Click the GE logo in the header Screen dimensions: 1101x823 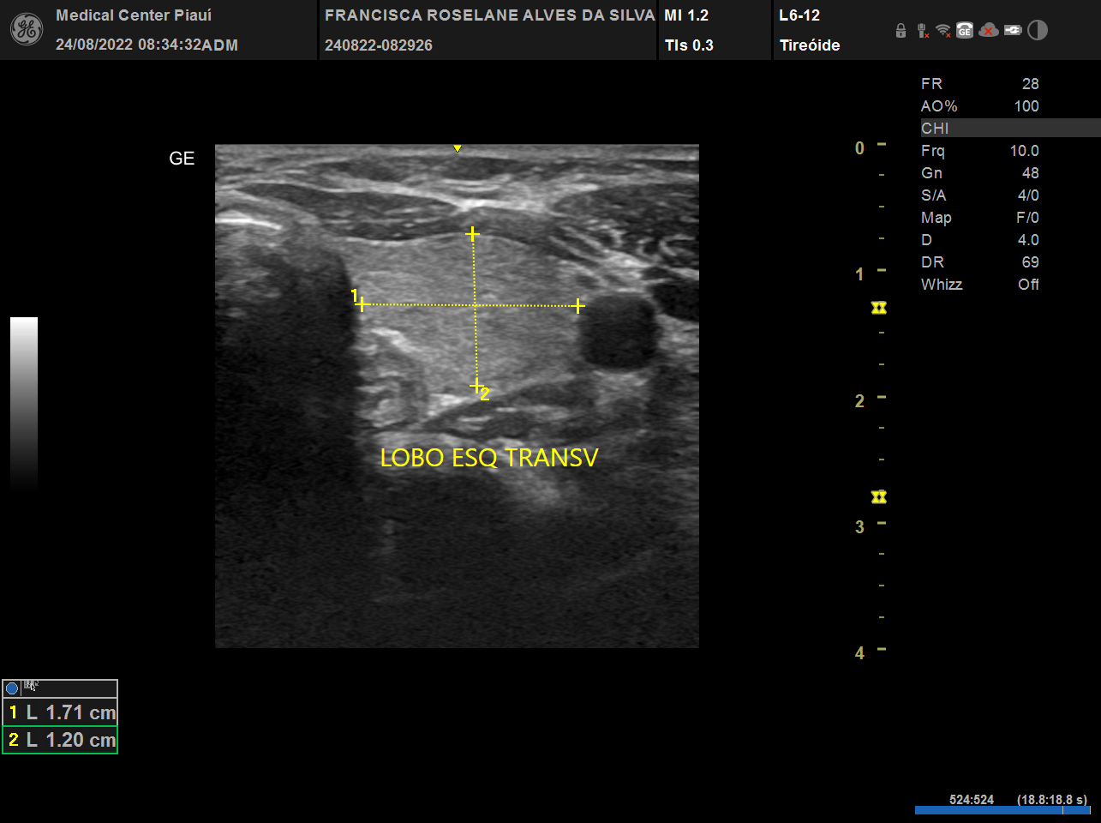tap(26, 30)
